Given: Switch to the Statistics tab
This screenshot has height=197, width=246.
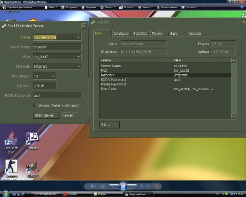Looking at the screenshot, I should click(141, 34).
